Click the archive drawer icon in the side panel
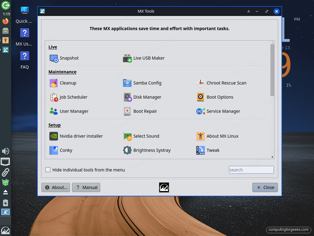 [x=6, y=31]
